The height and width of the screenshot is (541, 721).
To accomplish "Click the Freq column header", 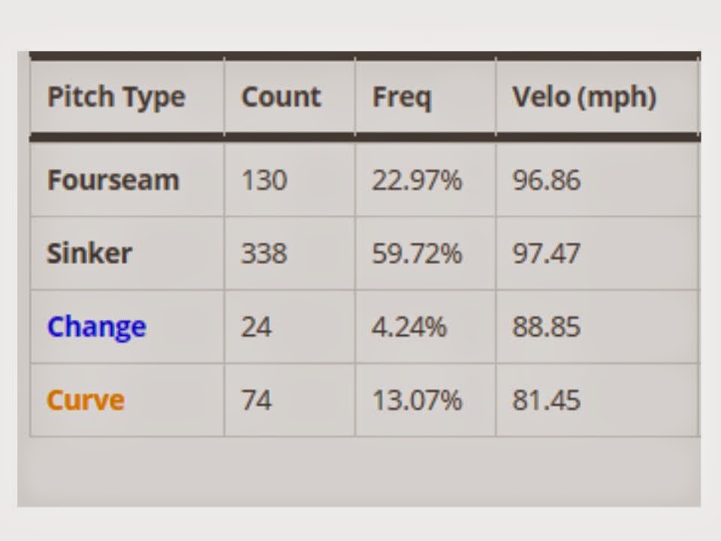I will tap(401, 98).
